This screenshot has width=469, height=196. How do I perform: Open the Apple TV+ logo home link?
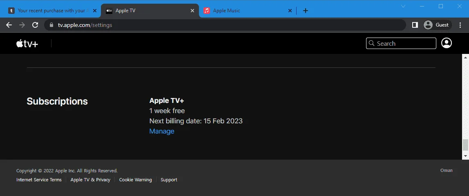(x=27, y=44)
